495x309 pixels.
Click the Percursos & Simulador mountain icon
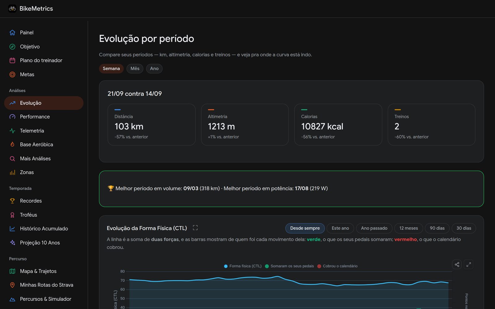[12, 299]
